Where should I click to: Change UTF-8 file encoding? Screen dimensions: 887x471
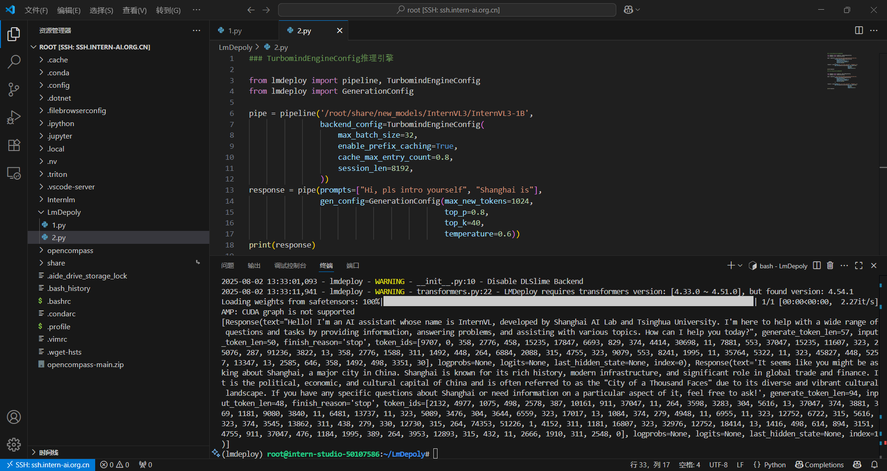click(718, 465)
